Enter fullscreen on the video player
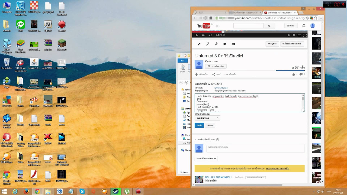347x195 pixels. click(x=305, y=35)
